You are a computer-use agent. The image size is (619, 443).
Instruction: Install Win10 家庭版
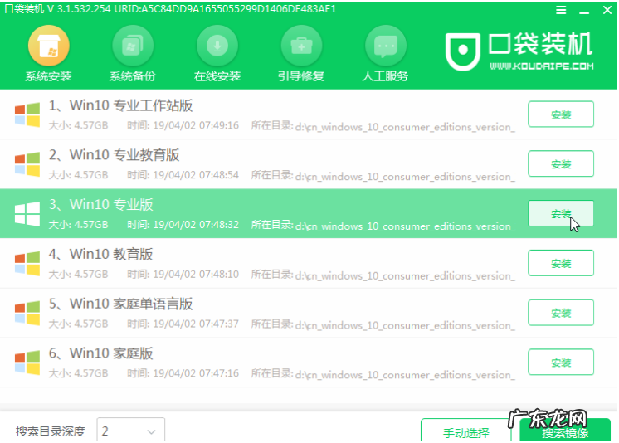[561, 362]
